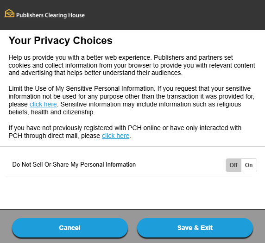Click the PCH envelope logo icon
The width and height of the screenshot is (265, 243).
[9, 13]
